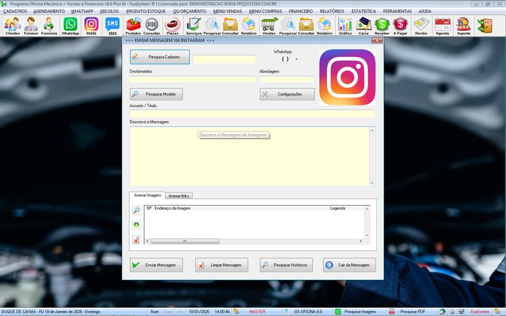This screenshot has width=506, height=316.
Task: Click the red remove image icon
Action: pos(136,240)
